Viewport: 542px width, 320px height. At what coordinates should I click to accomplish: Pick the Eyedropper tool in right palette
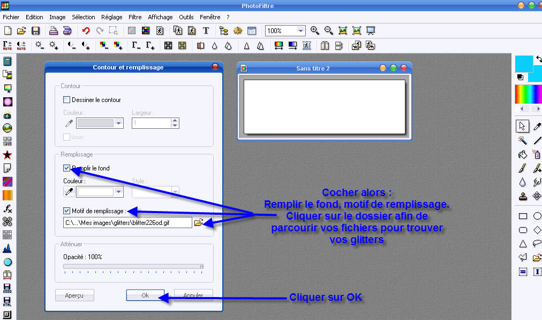tap(537, 127)
